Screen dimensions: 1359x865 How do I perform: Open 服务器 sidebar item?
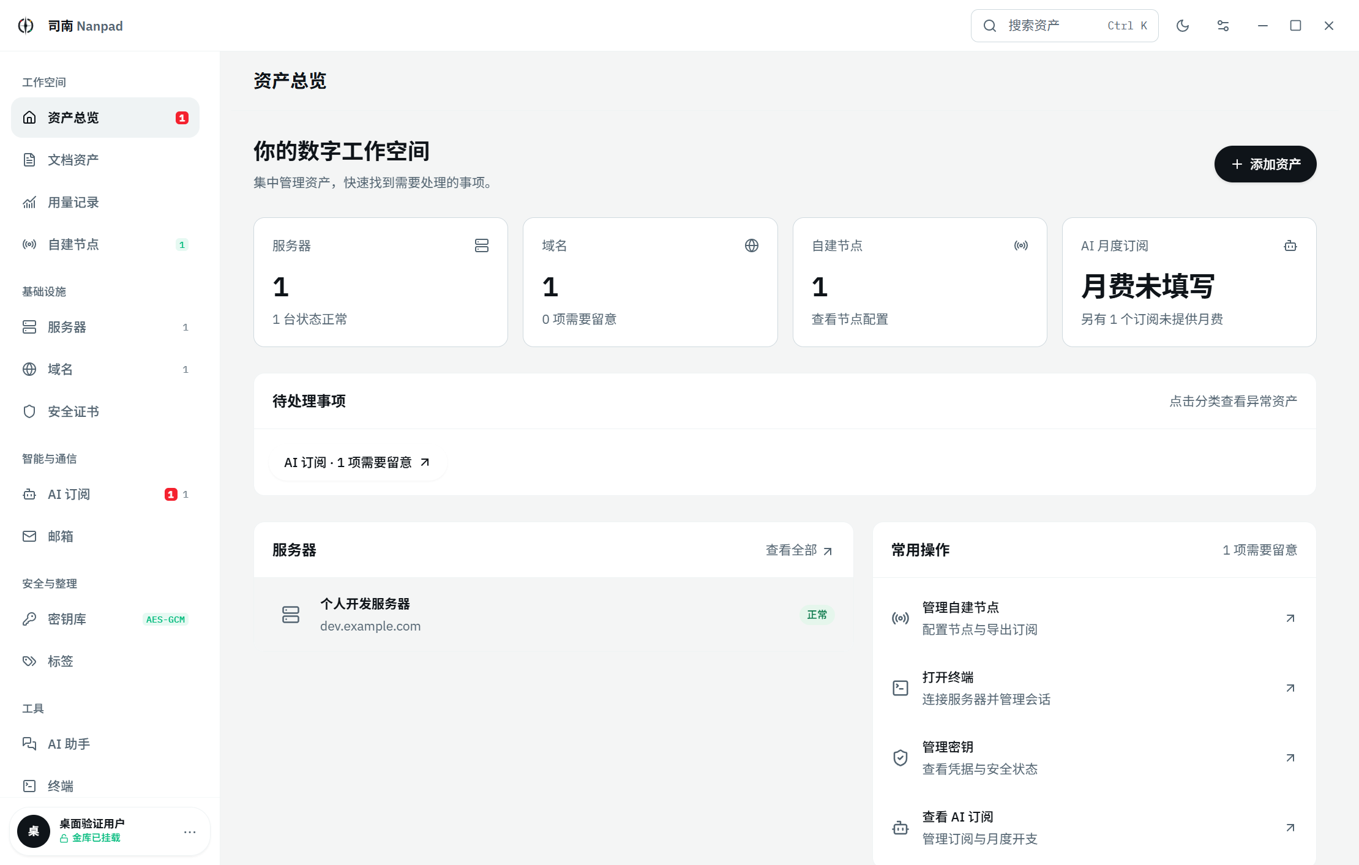click(105, 327)
